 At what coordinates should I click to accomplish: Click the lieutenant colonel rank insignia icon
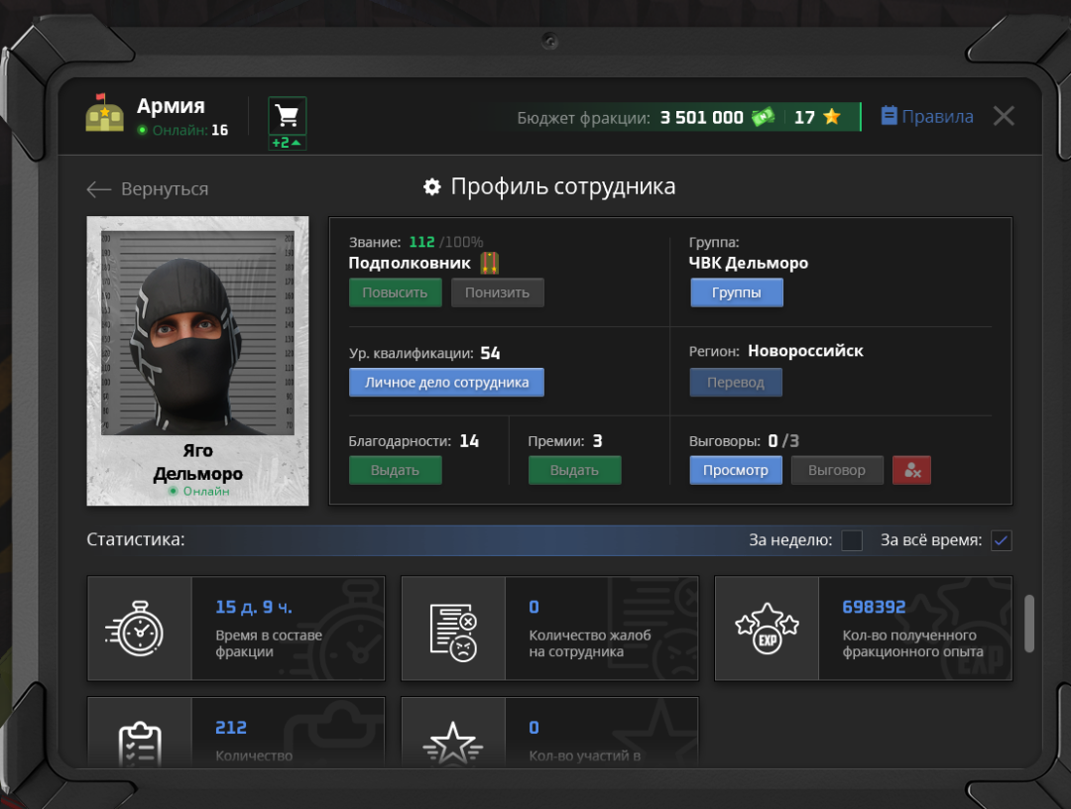(x=489, y=264)
